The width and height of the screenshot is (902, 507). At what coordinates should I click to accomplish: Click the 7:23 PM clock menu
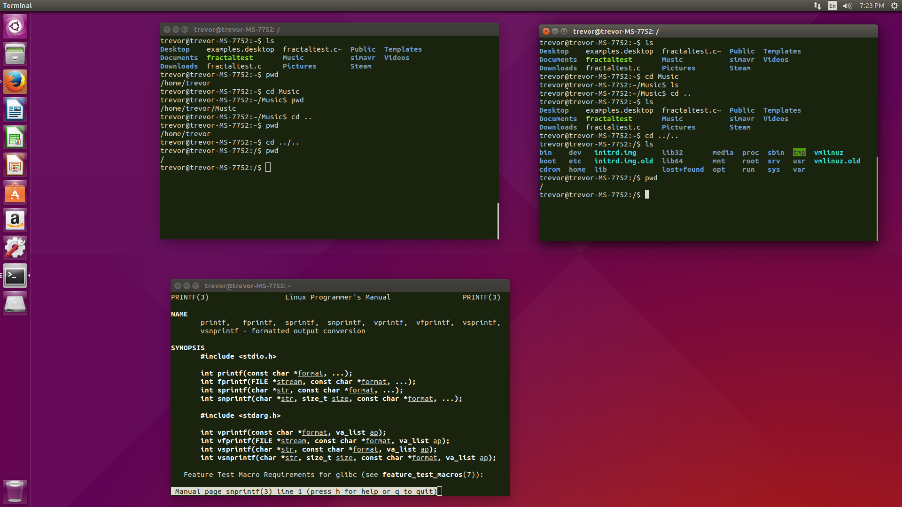pyautogui.click(x=872, y=6)
